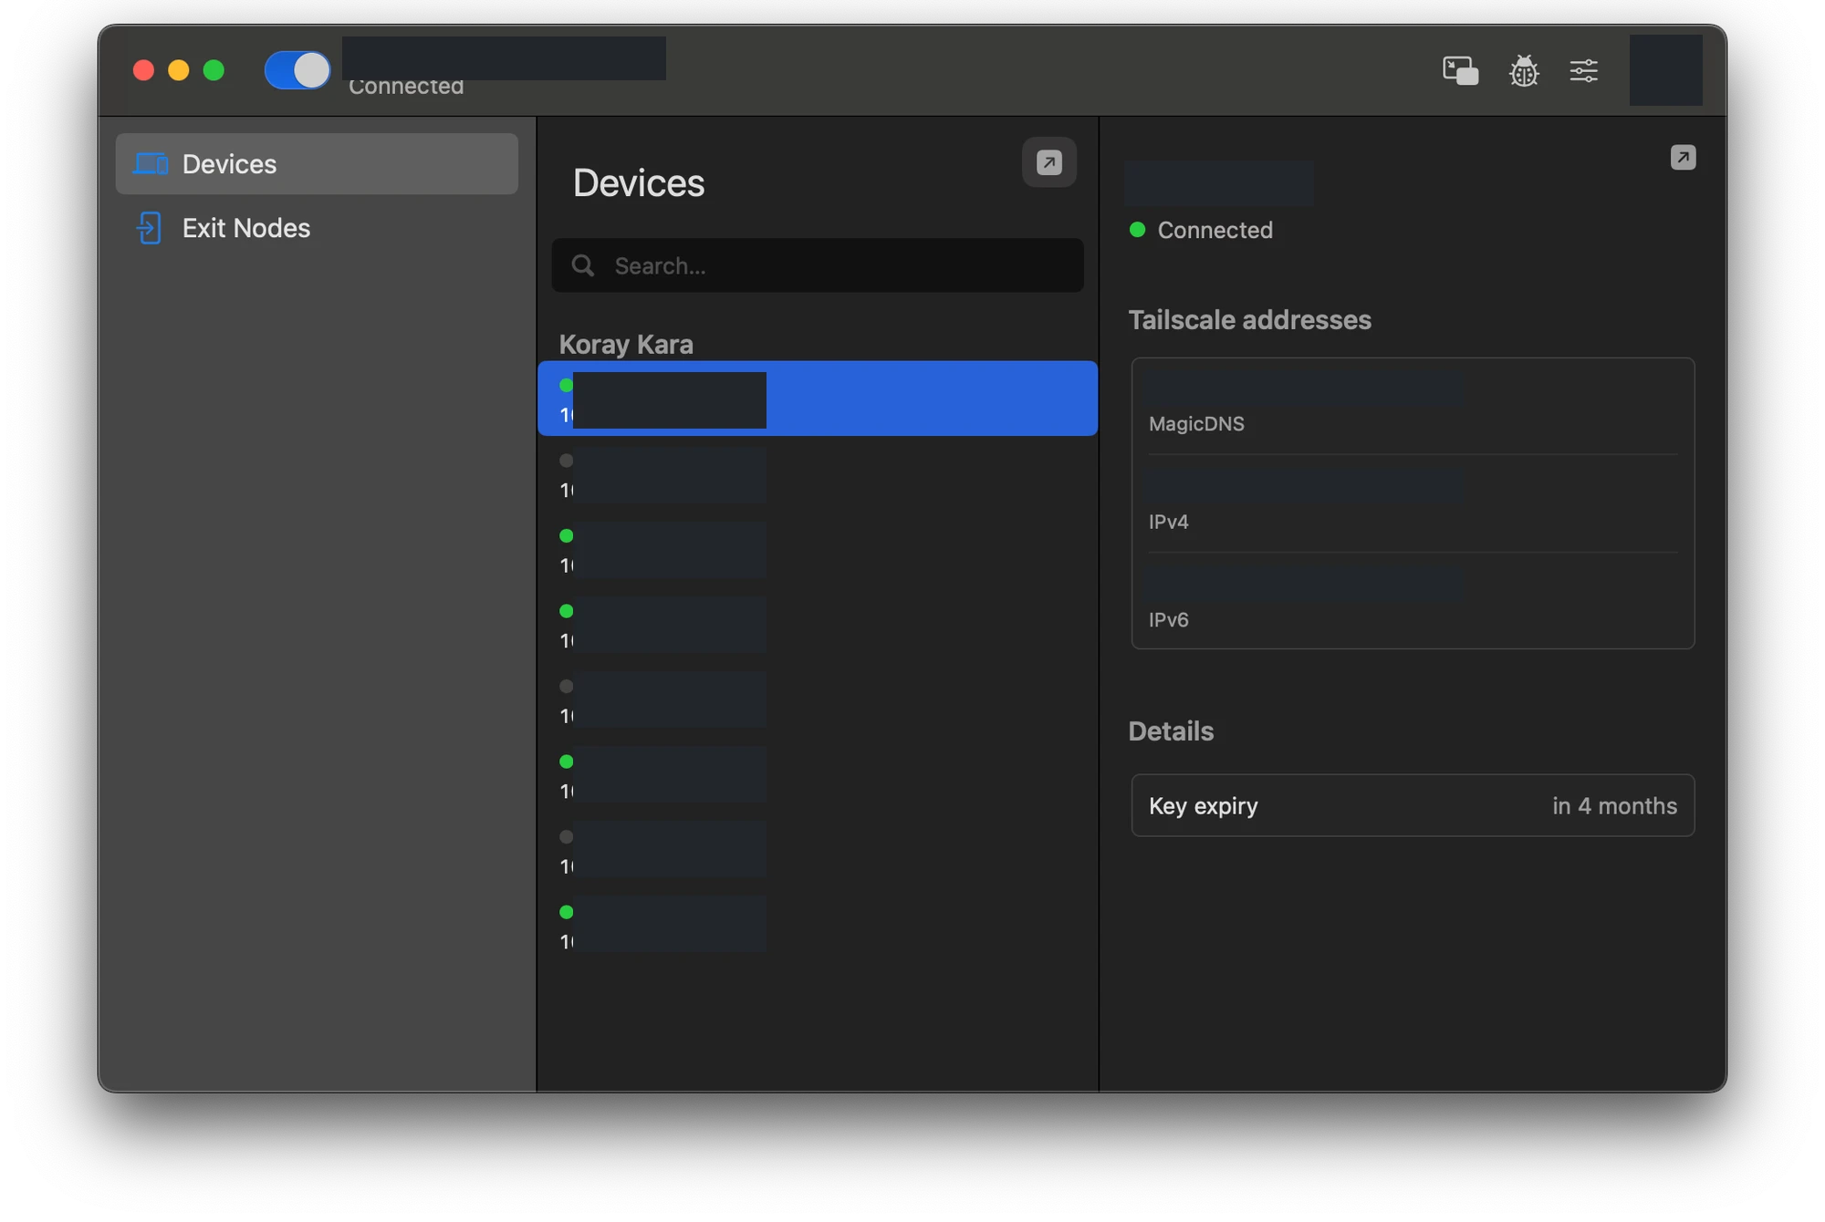Turn off the Tailscale connection toggle
1825x1222 pixels.
pos(297,70)
